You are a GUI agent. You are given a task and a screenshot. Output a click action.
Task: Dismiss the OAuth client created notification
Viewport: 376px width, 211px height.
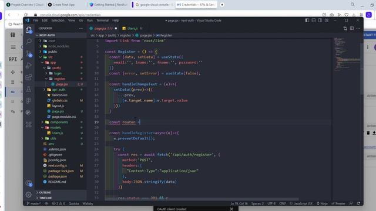[231, 209]
